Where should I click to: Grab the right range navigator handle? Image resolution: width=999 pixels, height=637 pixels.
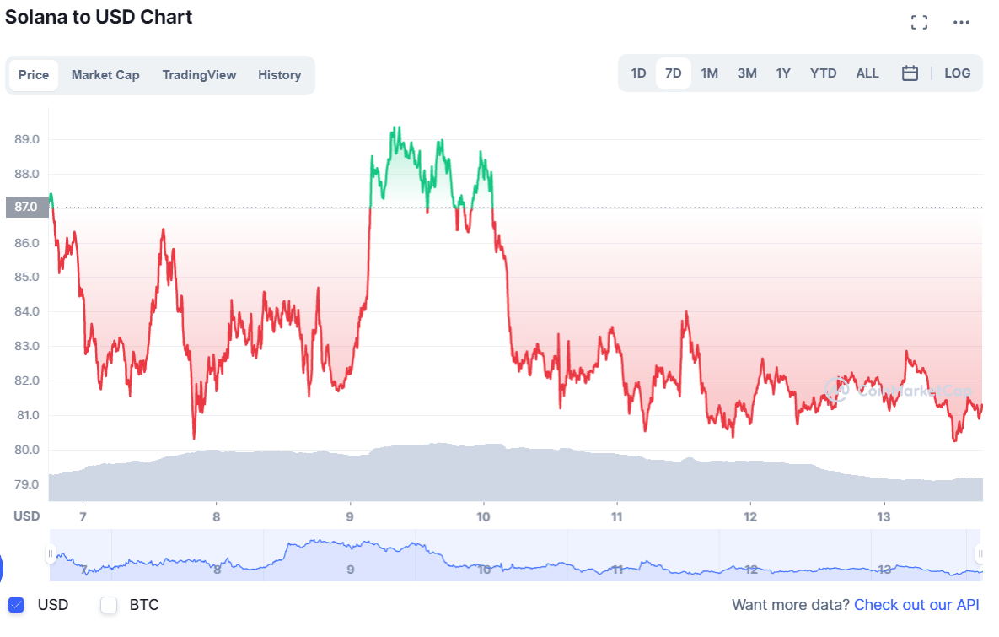click(x=980, y=554)
